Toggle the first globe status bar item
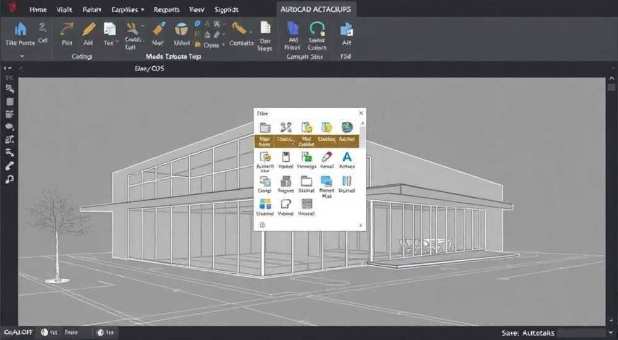The image size is (618, 340). (44, 333)
